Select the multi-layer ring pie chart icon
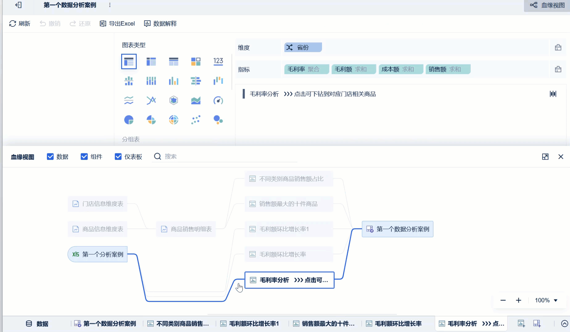This screenshot has height=332, width=570. 174,120
